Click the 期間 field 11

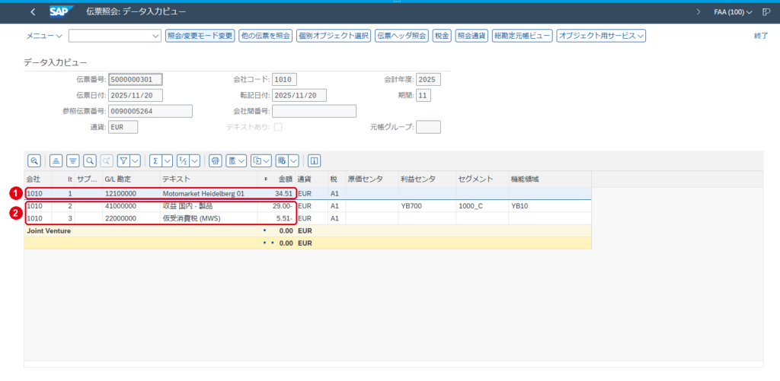pyautogui.click(x=424, y=95)
